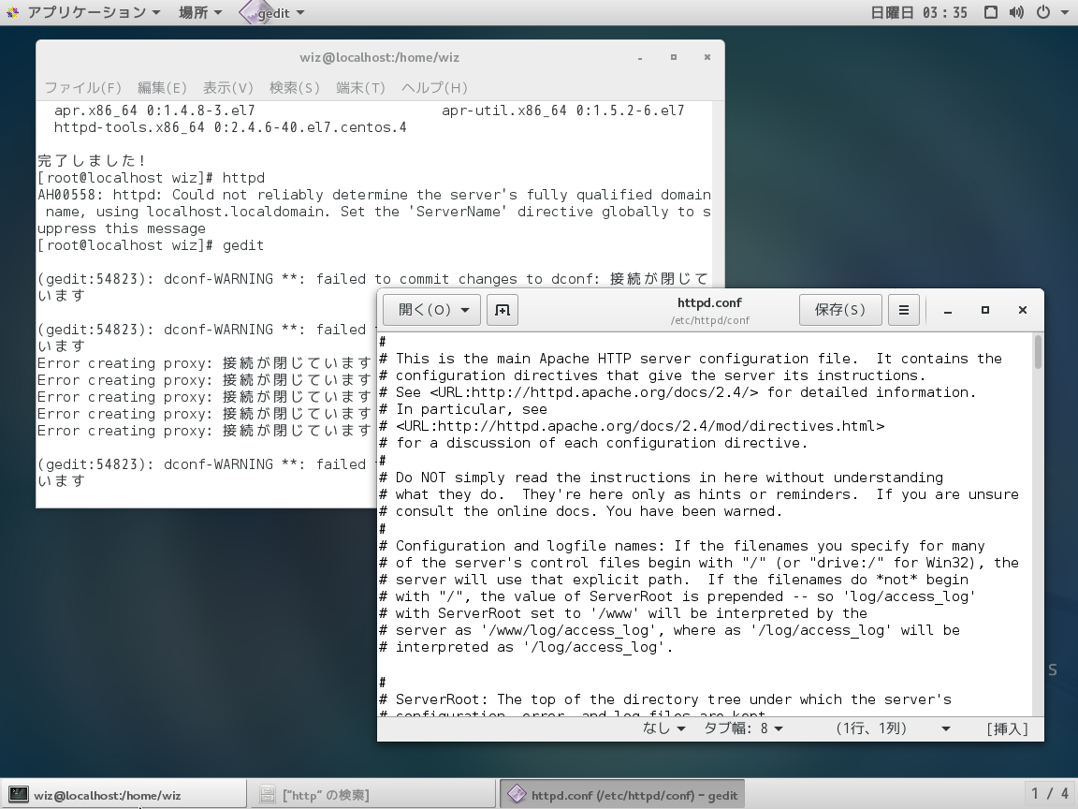Open the 編集(E) menu in the terminal
Screen dimensions: 1078x809
point(162,87)
